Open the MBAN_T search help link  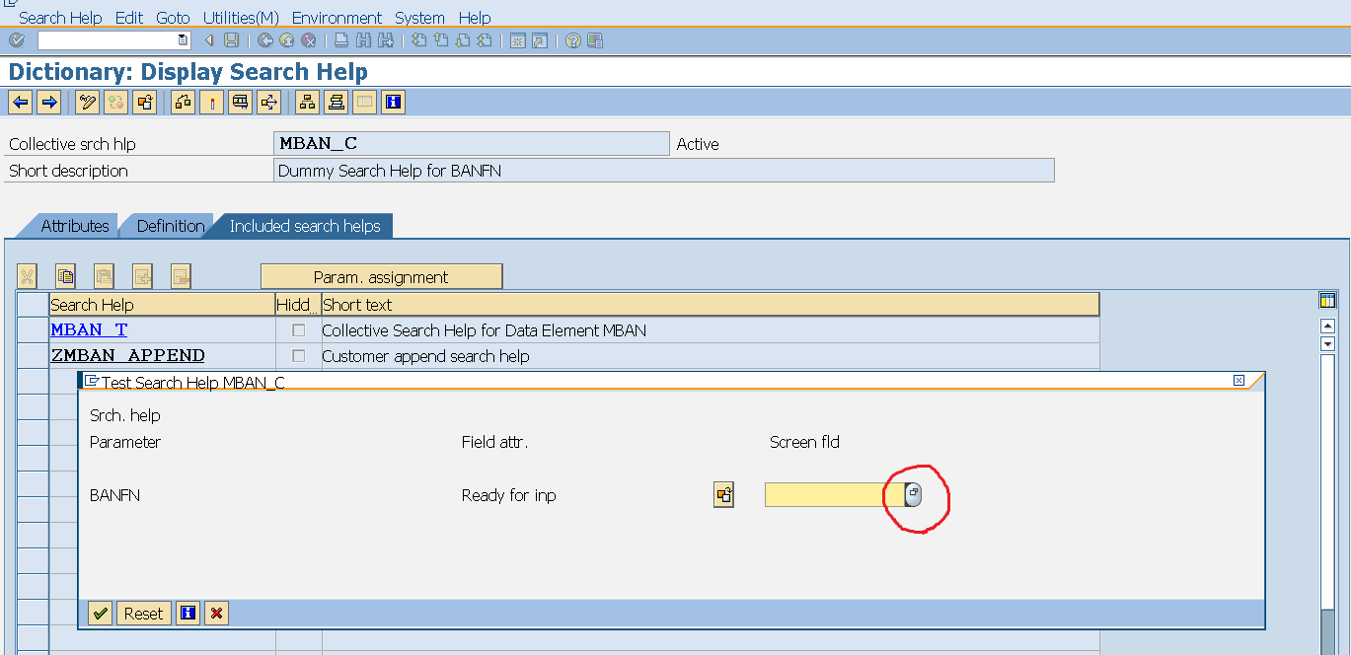[x=88, y=329]
